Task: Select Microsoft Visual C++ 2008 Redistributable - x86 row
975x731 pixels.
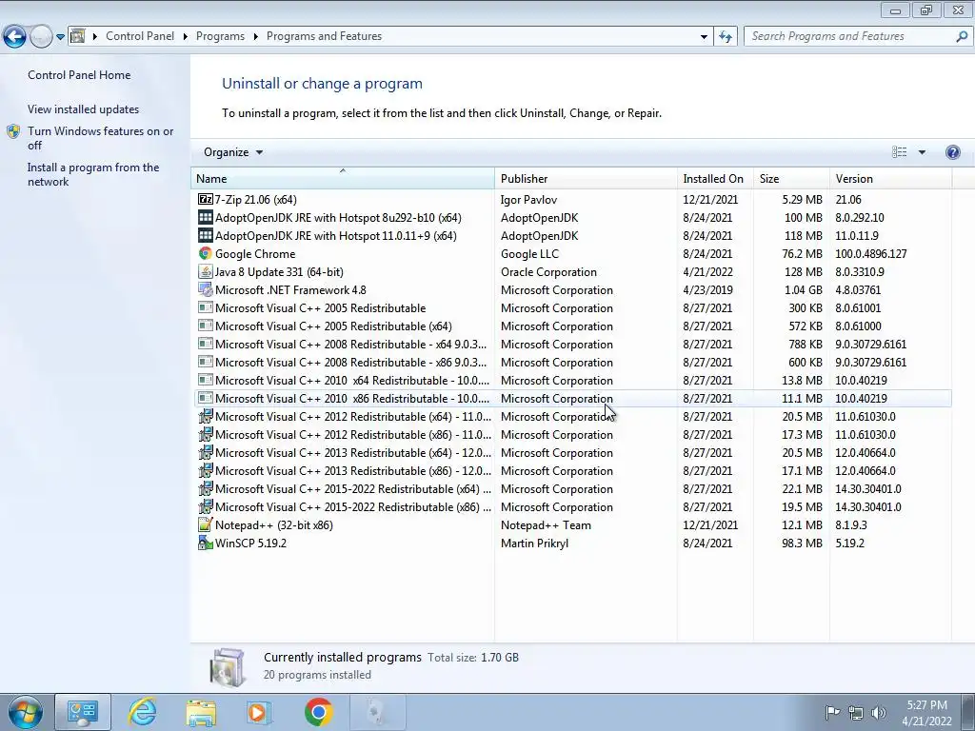Action: click(572, 363)
